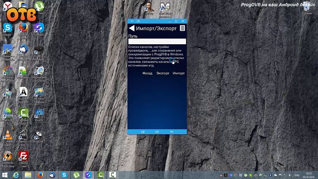
Task: Select the ProgDVB 7 satellite dish shortcut
Action: tap(39, 137)
